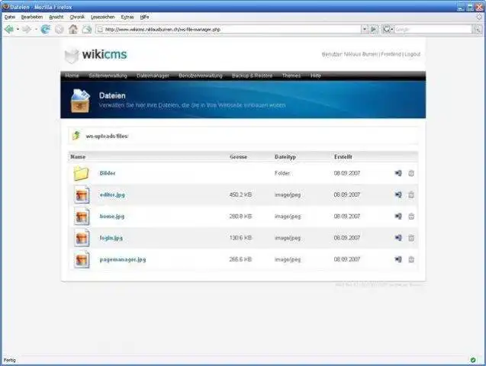Viewport: 486px width, 366px height.
Task: Click the Google search input field
Action: [433, 30]
